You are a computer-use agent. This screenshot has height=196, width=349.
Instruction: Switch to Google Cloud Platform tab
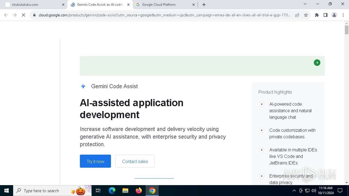click(x=165, y=5)
